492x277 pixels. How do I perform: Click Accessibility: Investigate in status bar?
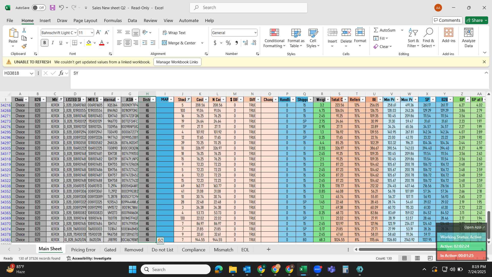click(89, 258)
